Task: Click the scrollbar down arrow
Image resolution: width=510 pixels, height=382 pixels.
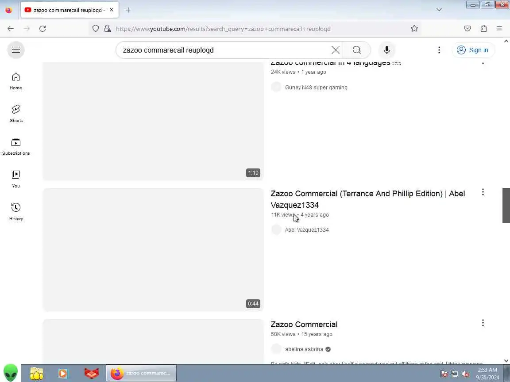Action: (506, 361)
